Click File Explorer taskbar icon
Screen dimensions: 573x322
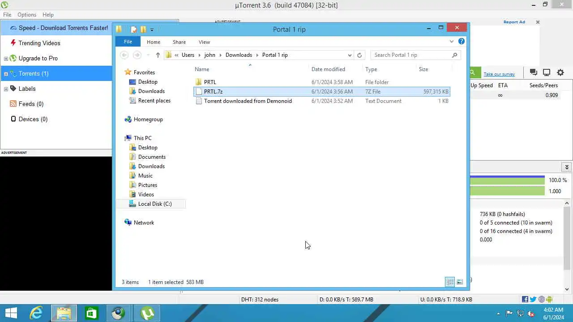tap(64, 313)
